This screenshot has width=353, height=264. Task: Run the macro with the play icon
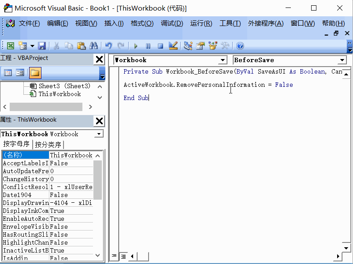[x=136, y=46]
